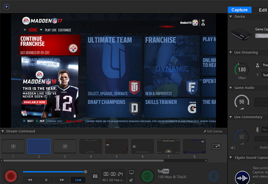Add a new scene with the plus button

tap(216, 146)
